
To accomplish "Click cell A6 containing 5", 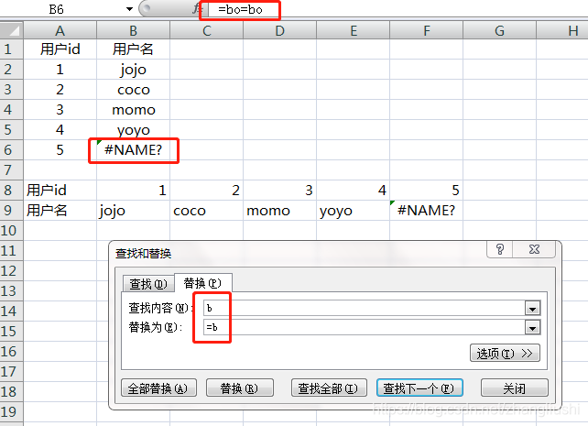I will pyautogui.click(x=60, y=150).
